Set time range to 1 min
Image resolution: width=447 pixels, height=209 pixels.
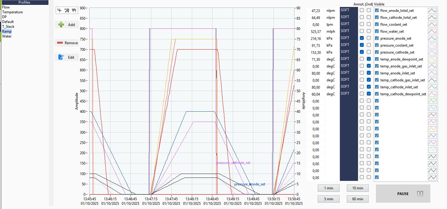(329, 188)
